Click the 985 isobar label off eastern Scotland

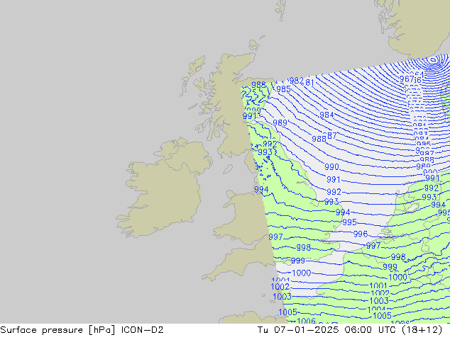(x=283, y=89)
